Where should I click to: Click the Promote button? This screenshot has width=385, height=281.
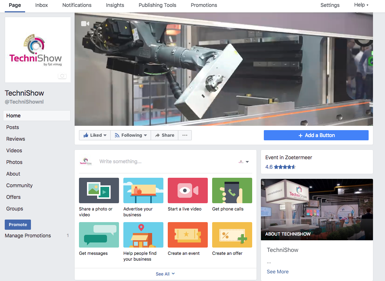coord(18,225)
